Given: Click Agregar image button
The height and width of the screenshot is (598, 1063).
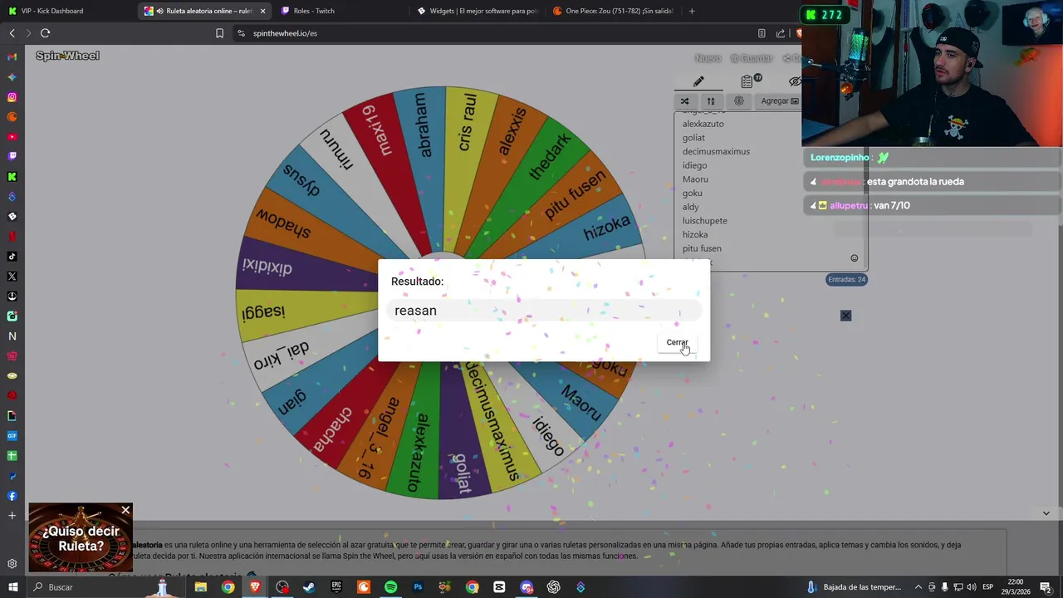Looking at the screenshot, I should click(x=779, y=101).
